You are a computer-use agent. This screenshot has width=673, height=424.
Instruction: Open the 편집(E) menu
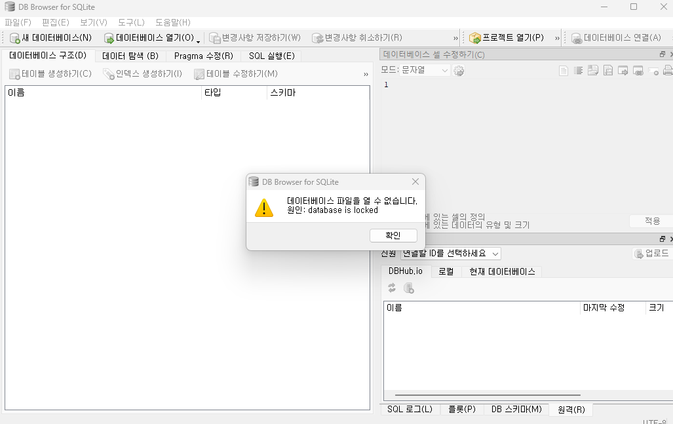pos(55,22)
